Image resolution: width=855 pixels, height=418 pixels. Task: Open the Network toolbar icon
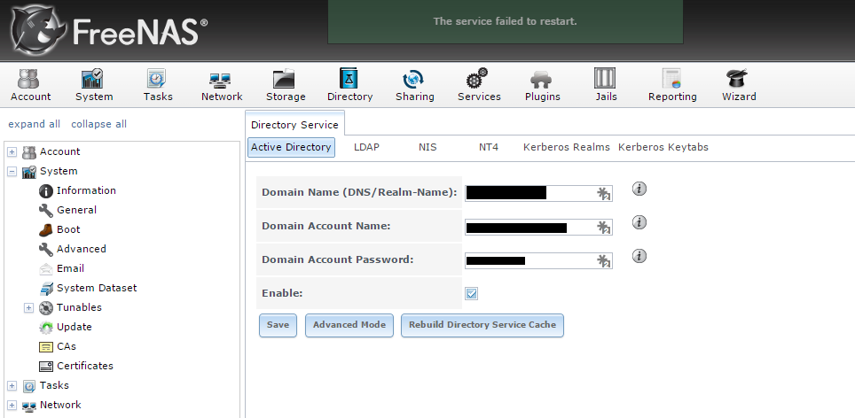(x=222, y=85)
